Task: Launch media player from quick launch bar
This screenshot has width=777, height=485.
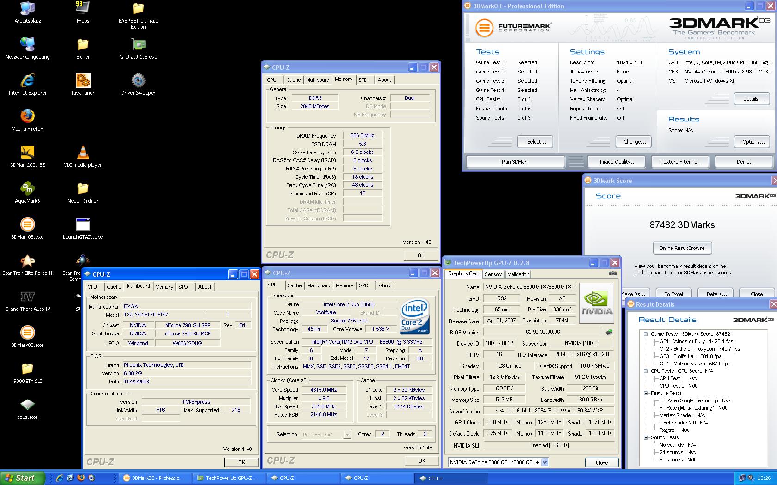Action: 91,478
